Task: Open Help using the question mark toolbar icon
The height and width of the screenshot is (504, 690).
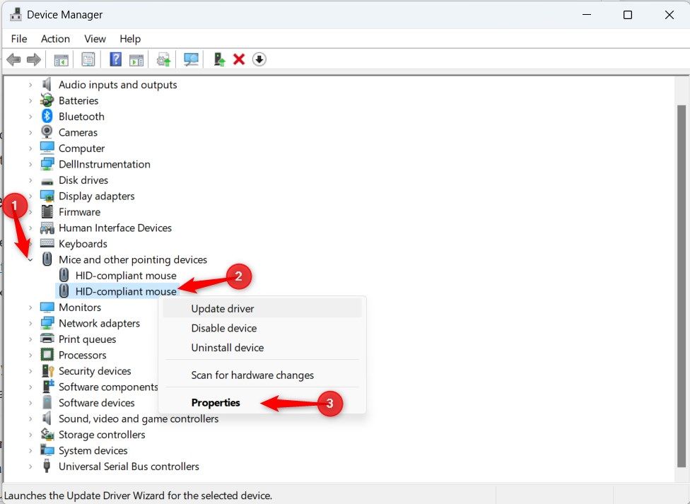Action: coord(115,59)
